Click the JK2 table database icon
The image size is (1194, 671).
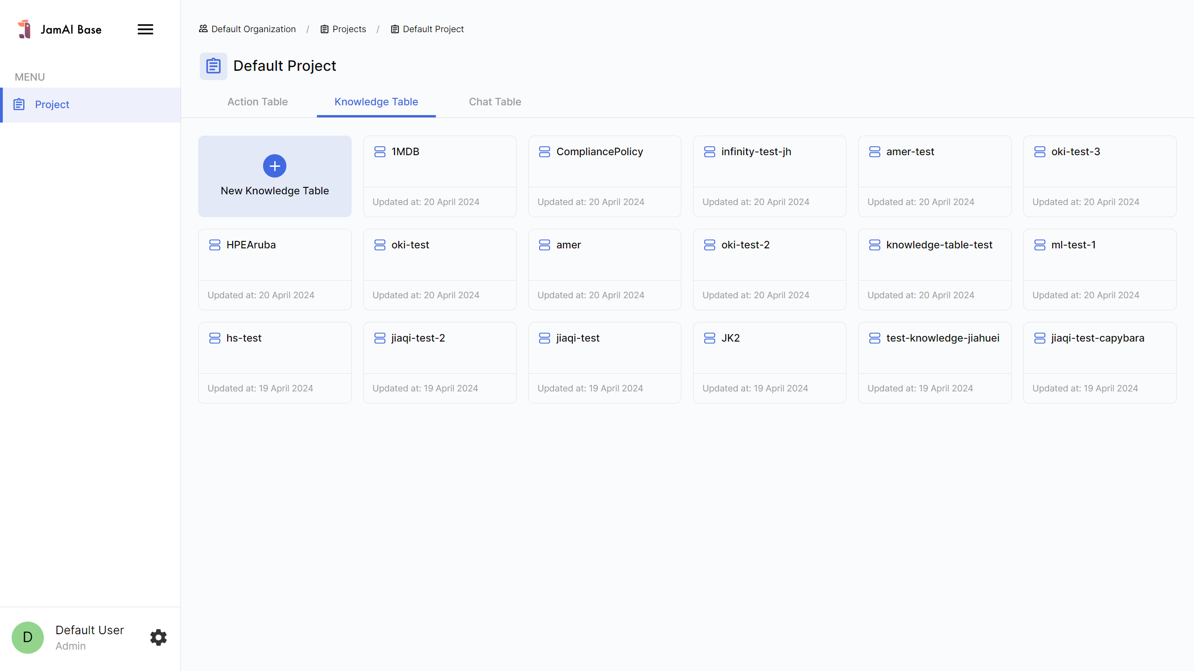709,338
